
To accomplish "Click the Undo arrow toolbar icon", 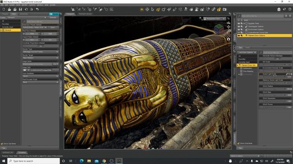I will click(37, 9).
